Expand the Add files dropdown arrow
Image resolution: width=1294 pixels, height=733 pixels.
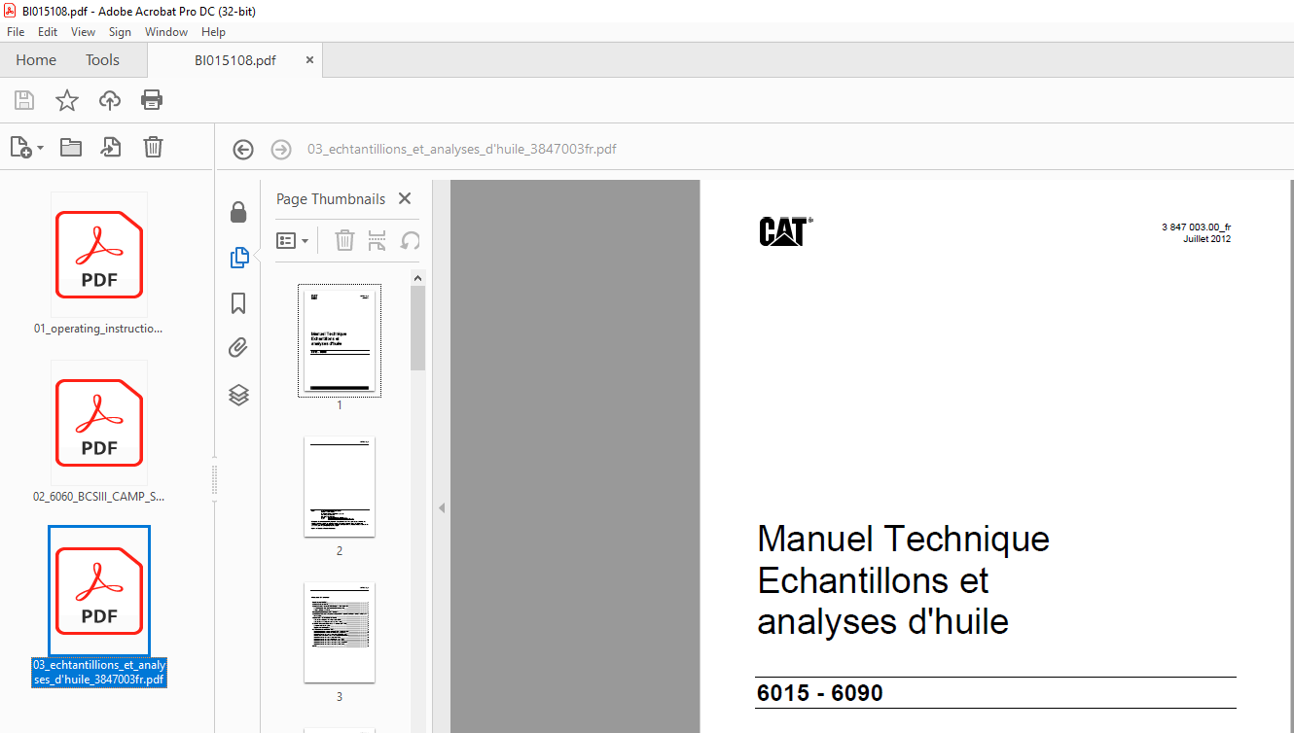40,149
